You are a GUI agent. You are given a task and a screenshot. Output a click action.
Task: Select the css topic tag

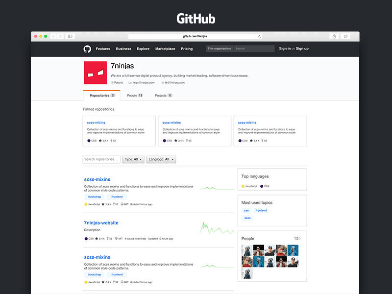coord(246,211)
